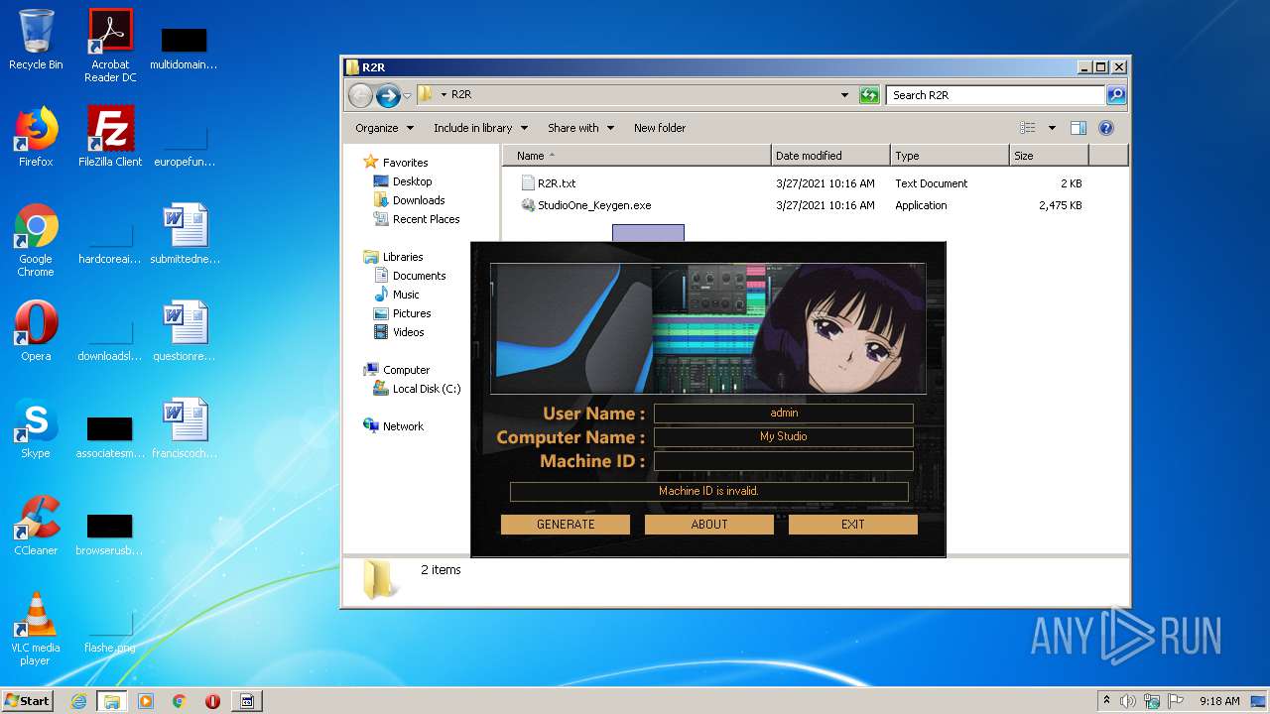Click the GENERATE button in keygen

click(566, 525)
